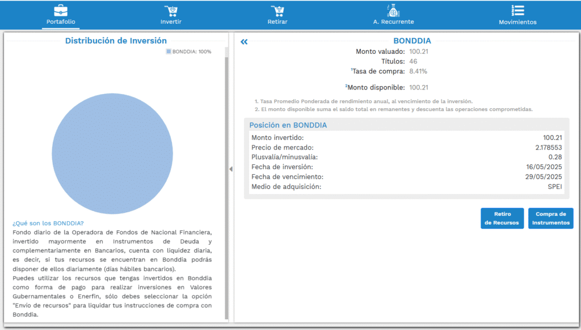Click the 'Precio de mercado:' label
This screenshot has height=330, width=581.
click(x=283, y=147)
